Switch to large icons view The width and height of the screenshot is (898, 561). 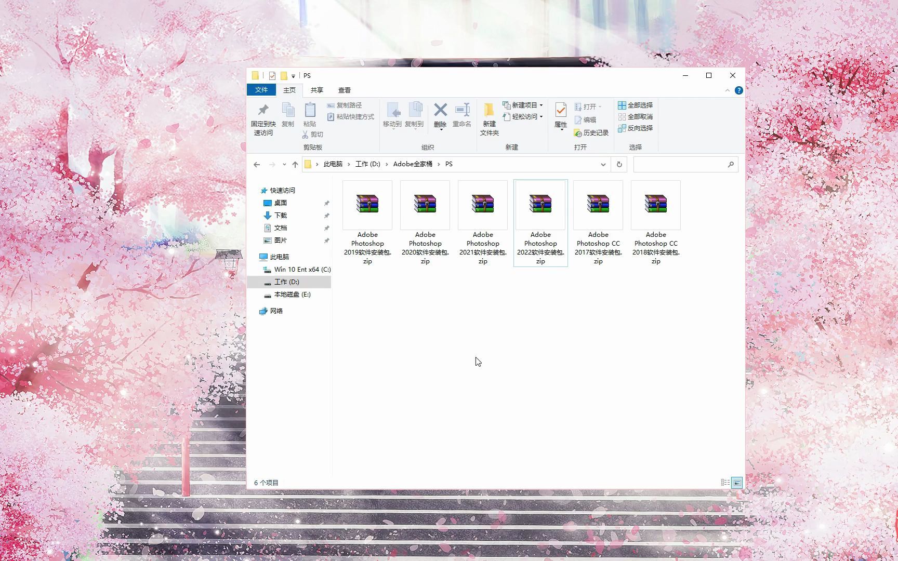[737, 483]
